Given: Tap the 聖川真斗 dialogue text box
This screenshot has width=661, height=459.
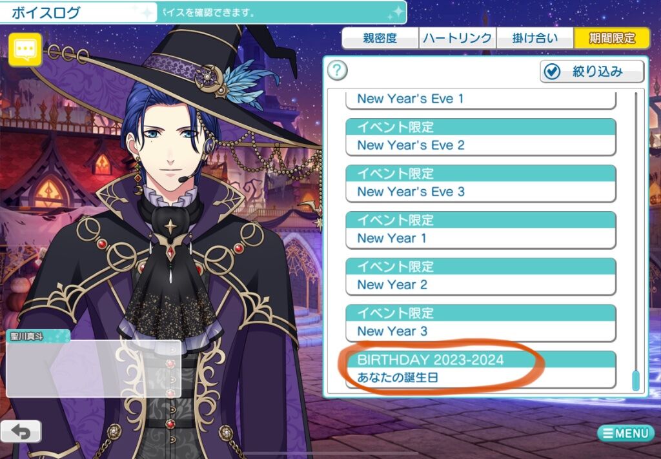Looking at the screenshot, I should point(94,369).
